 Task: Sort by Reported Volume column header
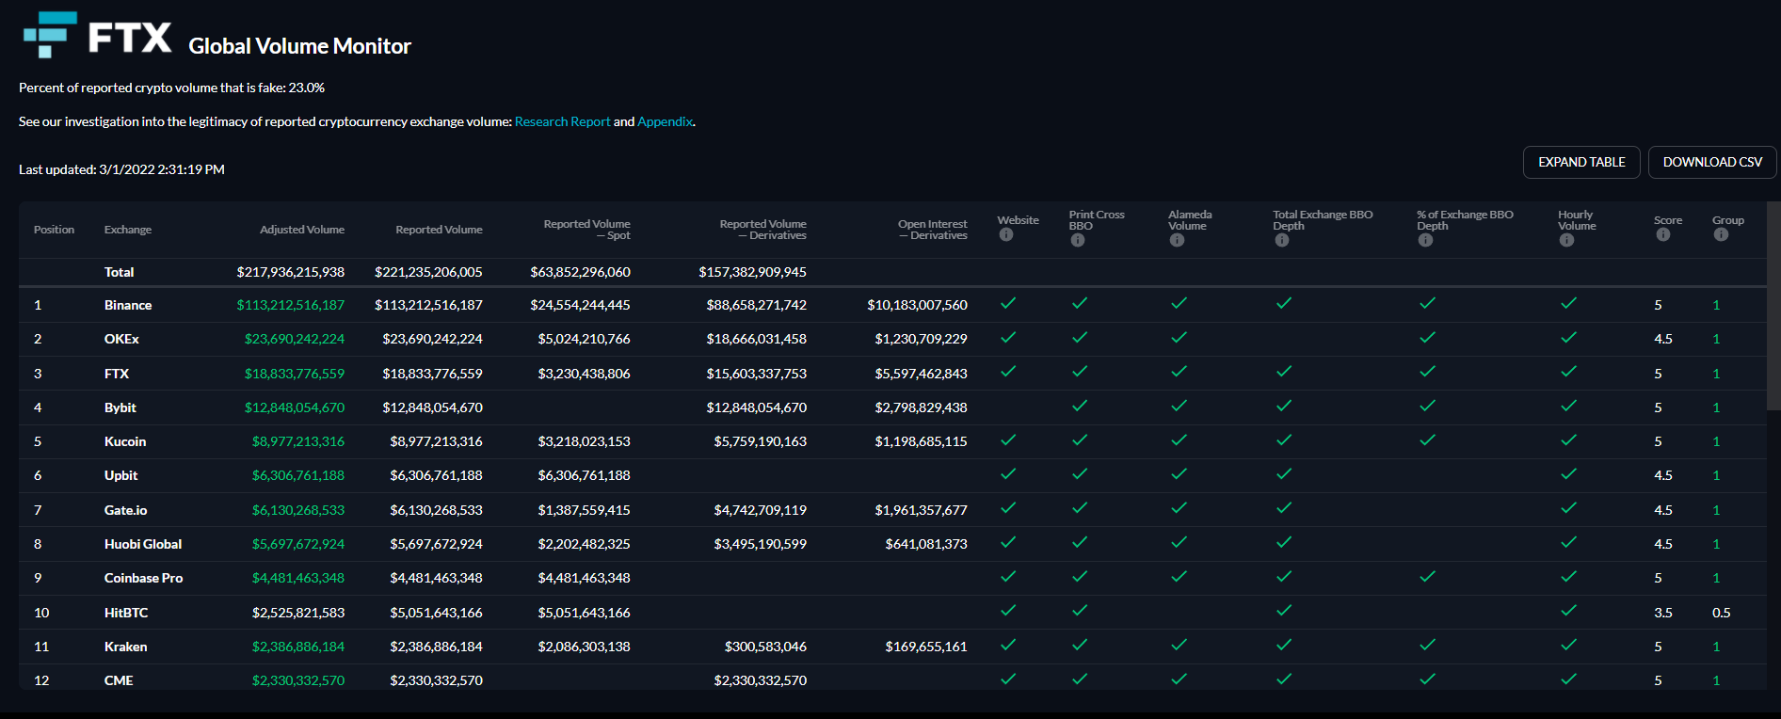[x=439, y=230]
